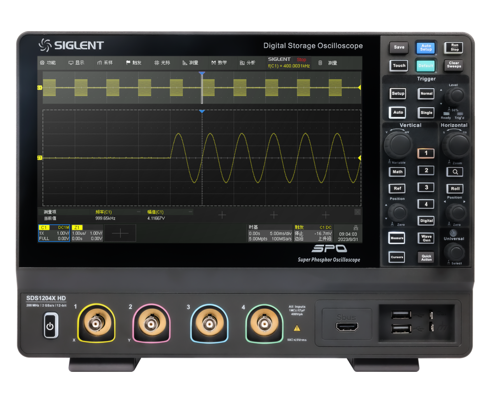Tap the red Stop status indicator
490x403 pixels.
pyautogui.click(x=301, y=59)
